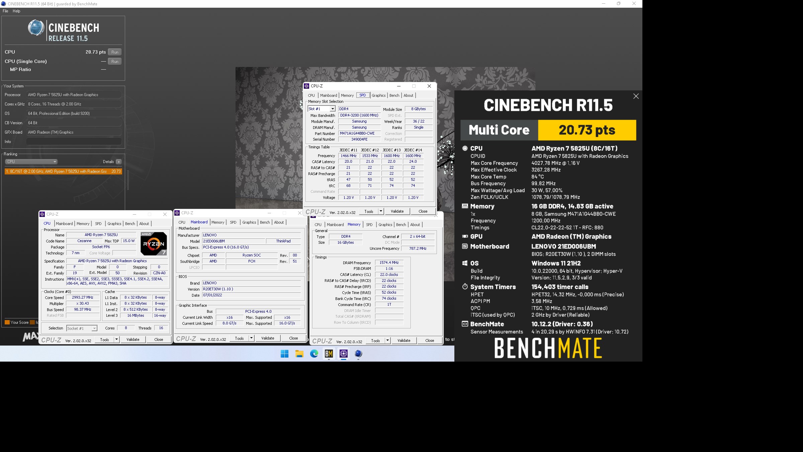This screenshot has width=803, height=452.
Task: Open the File menu in Cinebench
Action: click(5, 11)
